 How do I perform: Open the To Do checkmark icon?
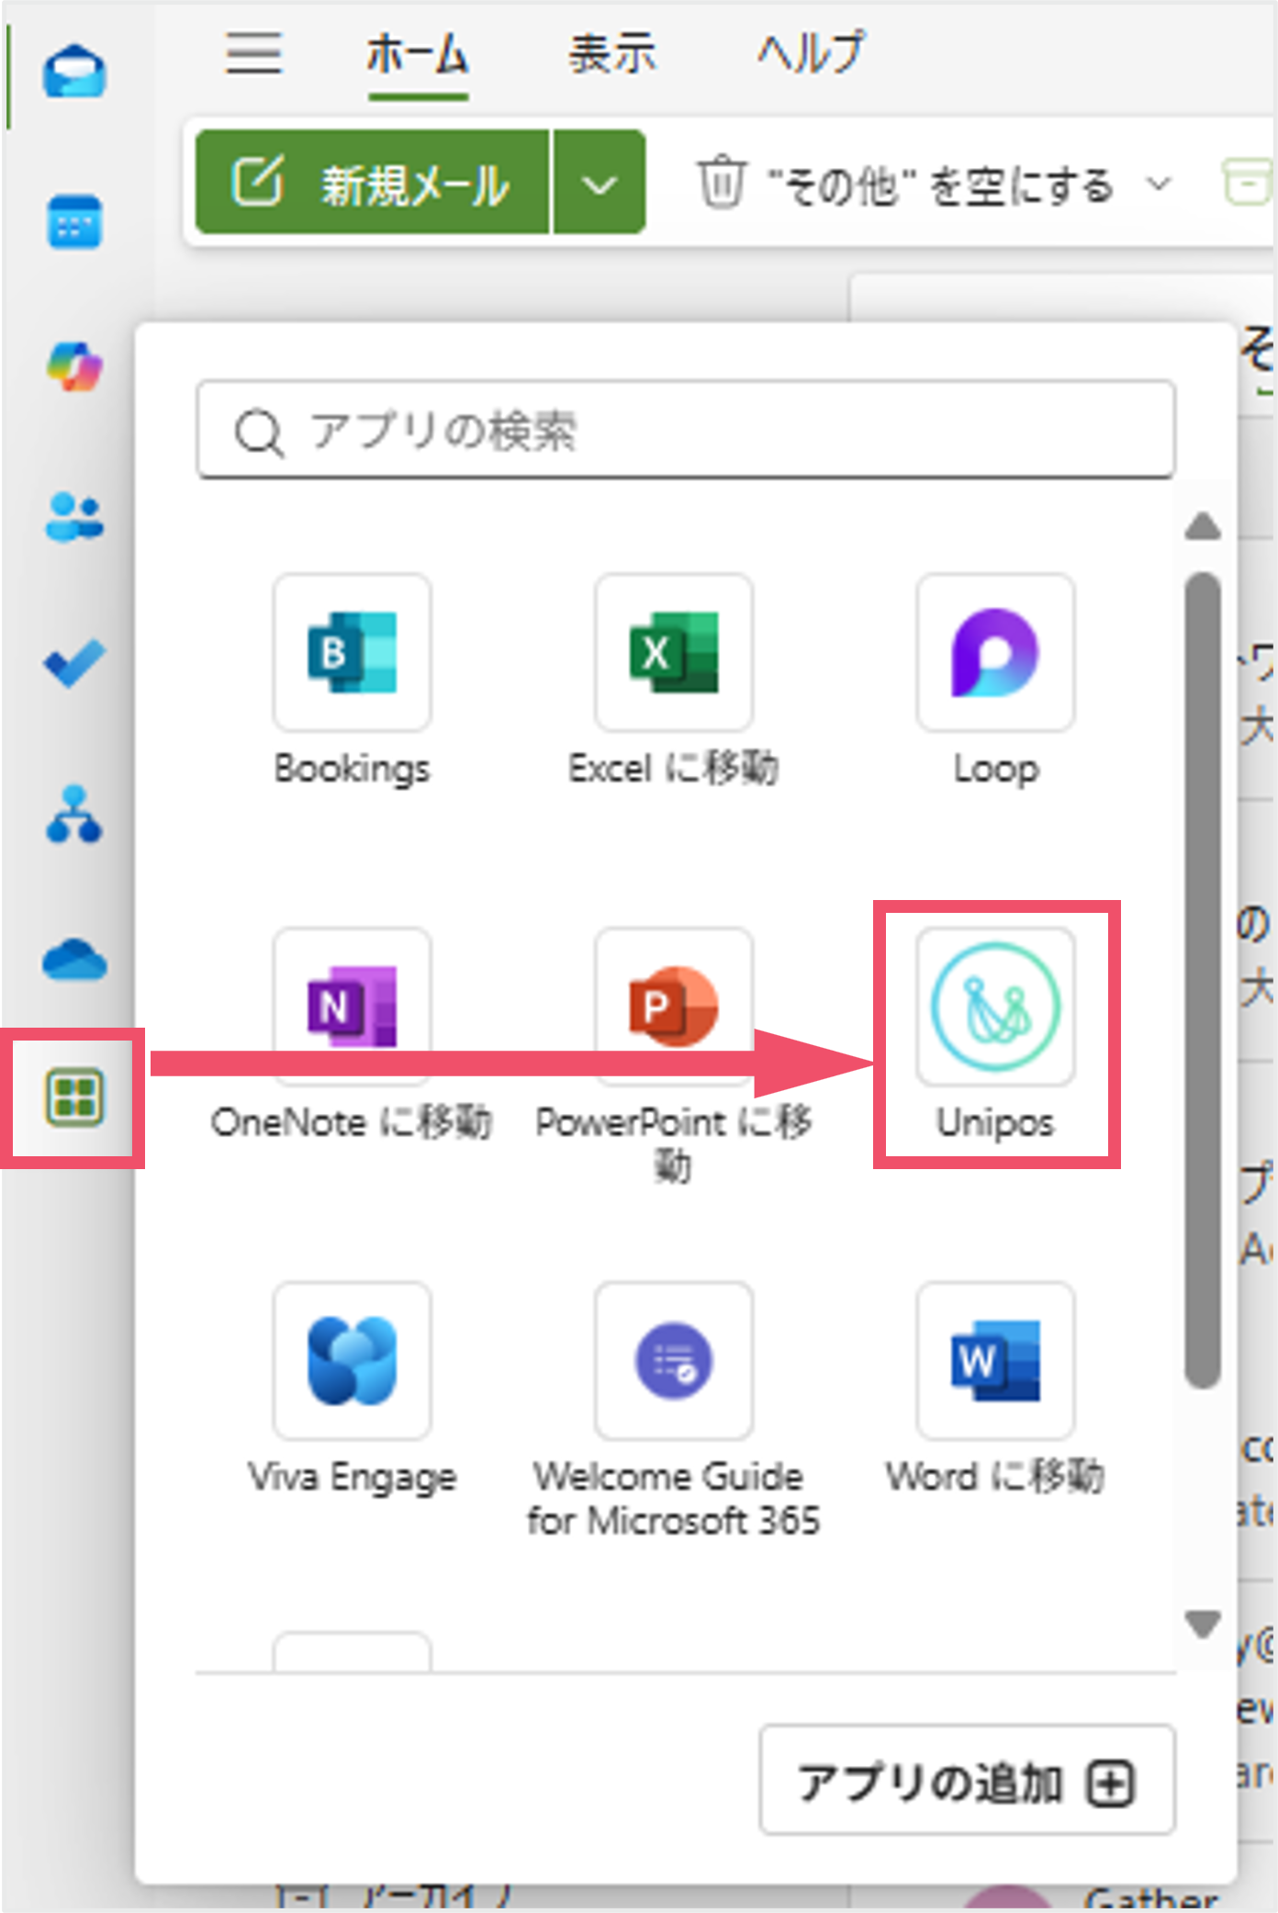pyautogui.click(x=74, y=663)
